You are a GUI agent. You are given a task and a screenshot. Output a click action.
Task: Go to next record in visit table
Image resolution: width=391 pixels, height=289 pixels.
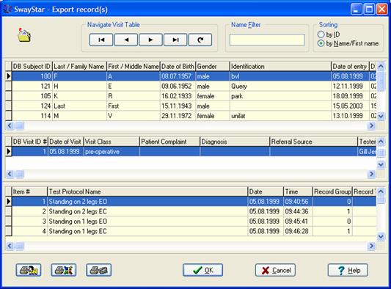pos(150,40)
